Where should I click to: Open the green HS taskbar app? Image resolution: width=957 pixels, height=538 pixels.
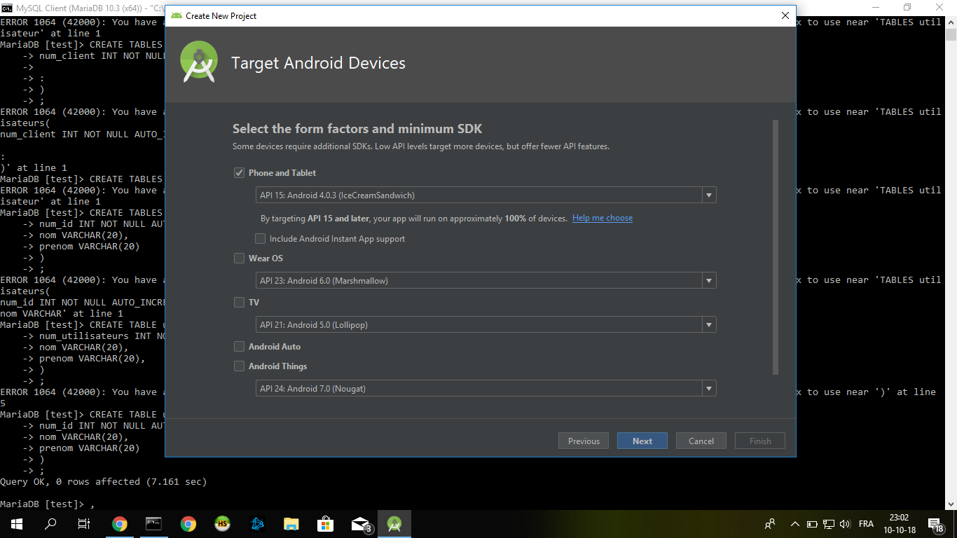tap(222, 524)
